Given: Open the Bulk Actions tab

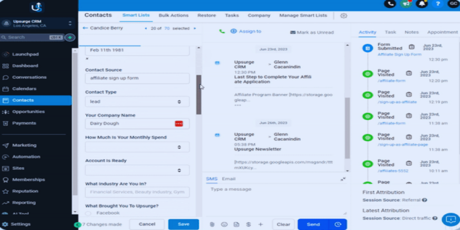Looking at the screenshot, I should [x=174, y=15].
